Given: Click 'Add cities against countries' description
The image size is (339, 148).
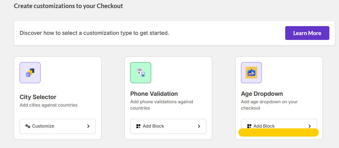Looking at the screenshot, I should pyautogui.click(x=48, y=105).
